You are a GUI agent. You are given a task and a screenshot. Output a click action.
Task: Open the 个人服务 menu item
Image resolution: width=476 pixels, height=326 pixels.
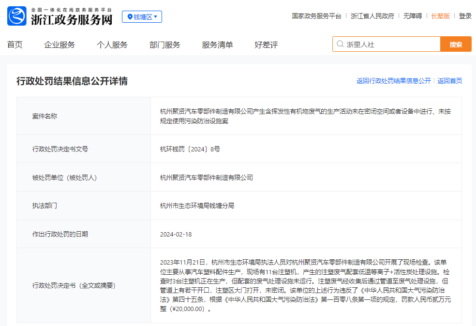[x=112, y=45]
